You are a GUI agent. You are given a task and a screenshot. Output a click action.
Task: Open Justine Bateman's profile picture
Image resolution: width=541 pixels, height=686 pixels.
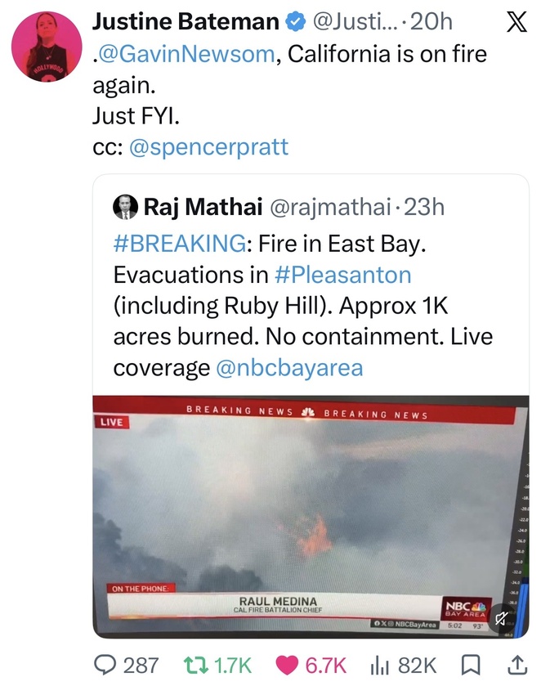(x=47, y=47)
